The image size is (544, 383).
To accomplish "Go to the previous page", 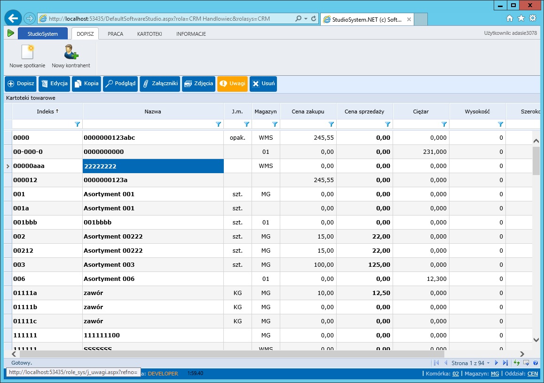I will tap(446, 363).
